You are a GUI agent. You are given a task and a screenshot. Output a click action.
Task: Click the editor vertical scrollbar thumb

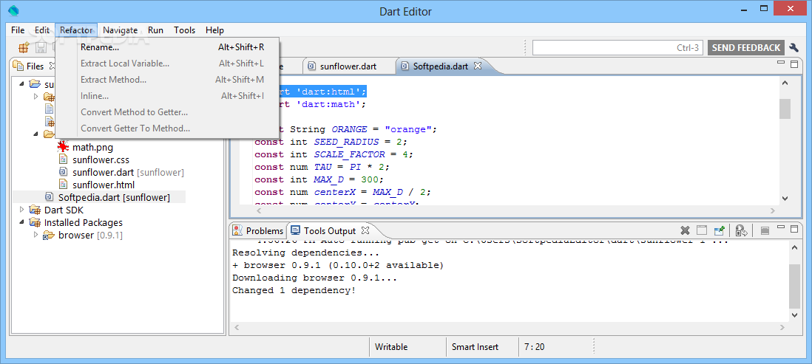pyautogui.click(x=785, y=109)
